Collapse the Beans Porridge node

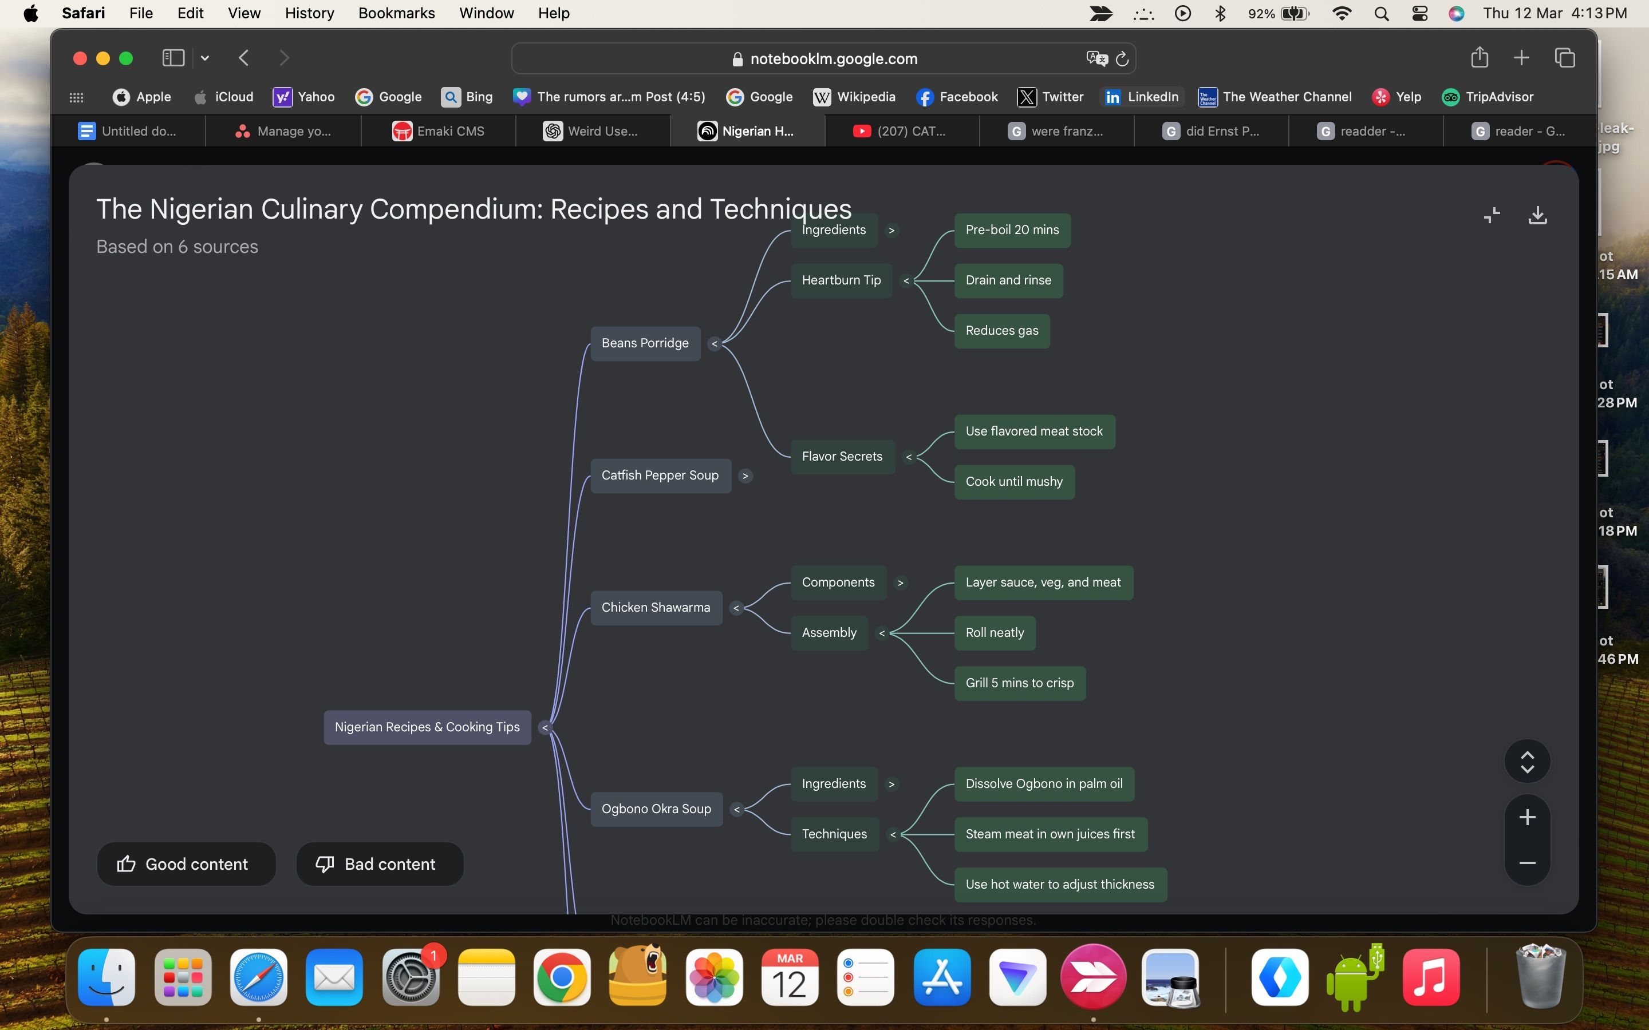[714, 344]
